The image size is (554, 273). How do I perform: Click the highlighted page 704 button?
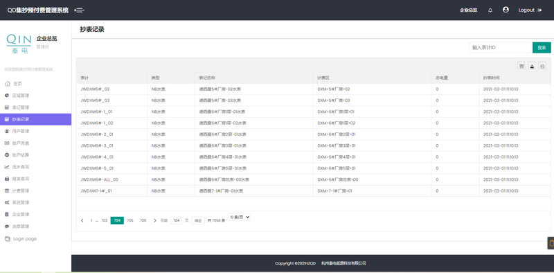[x=117, y=220]
